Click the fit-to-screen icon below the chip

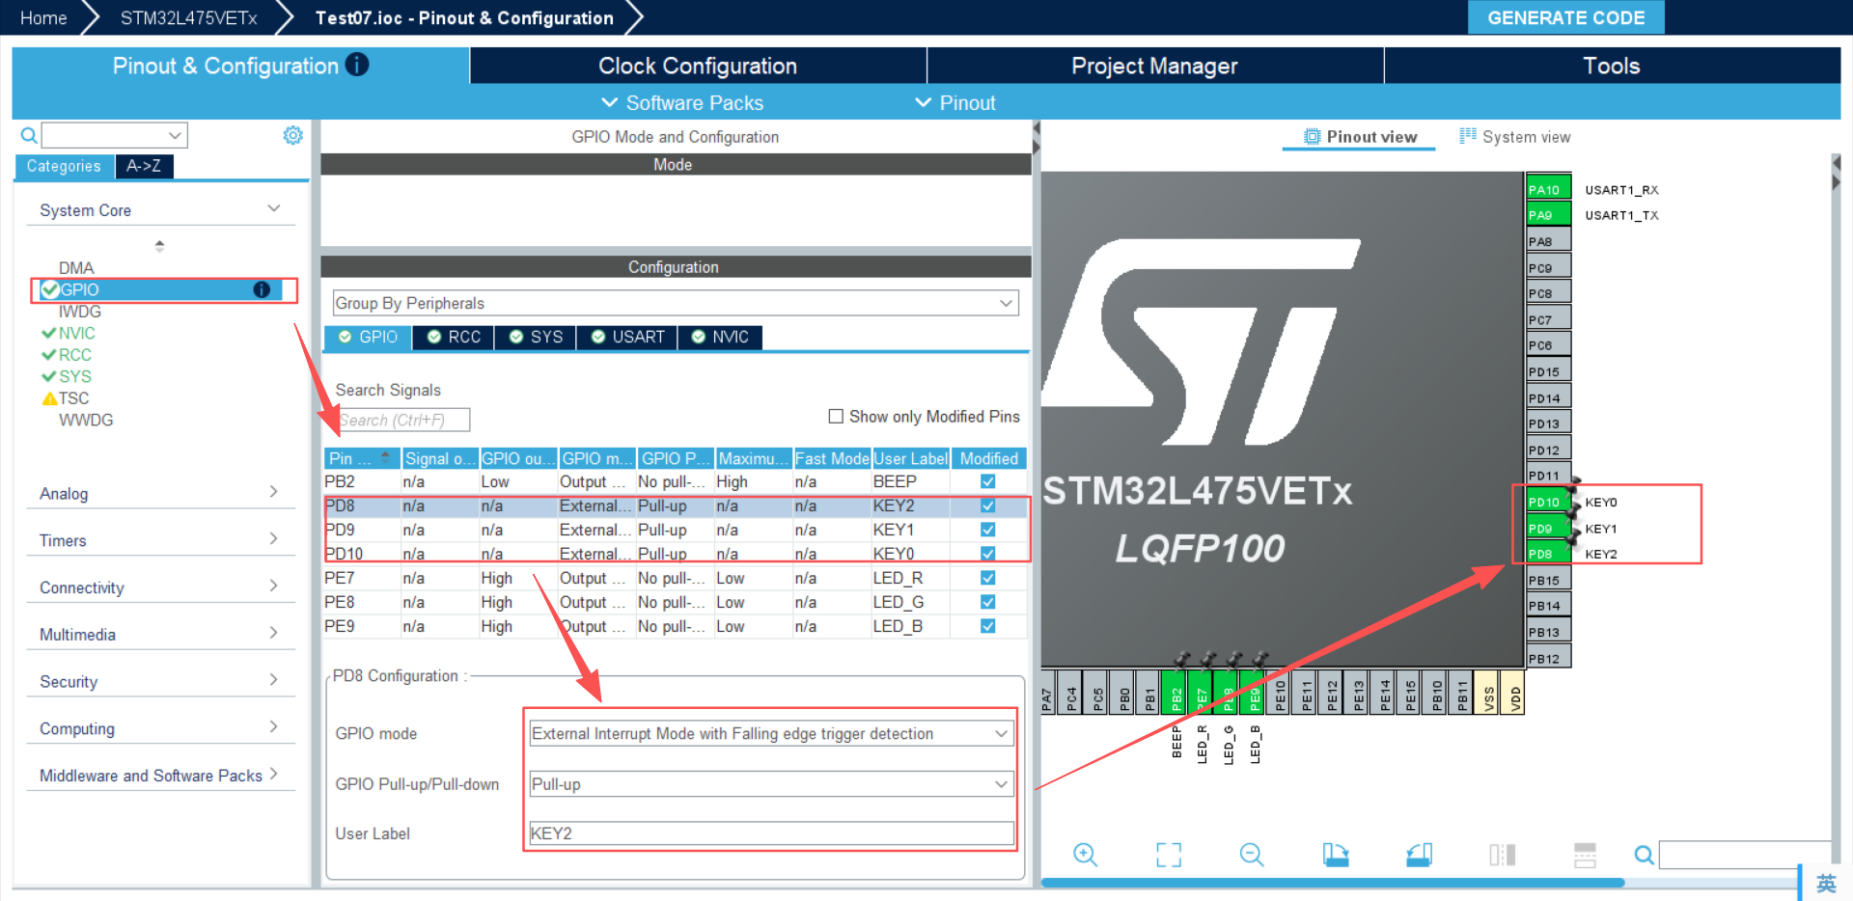[1169, 855]
